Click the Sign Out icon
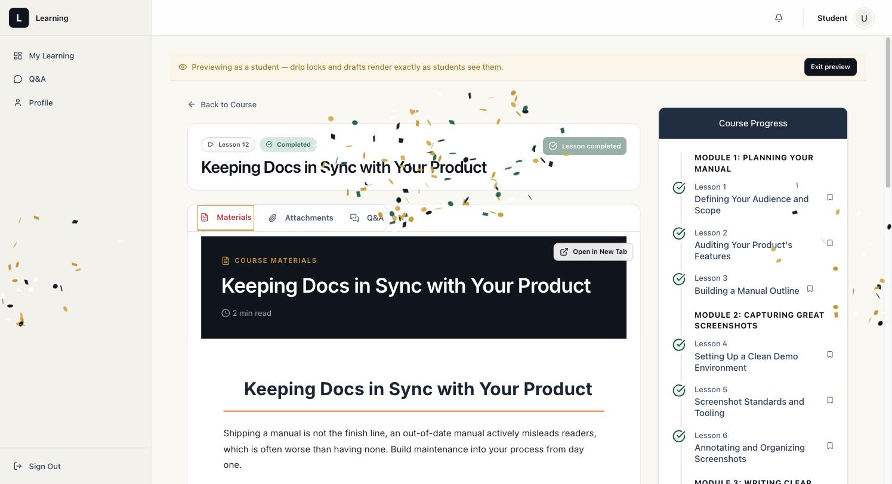The height and width of the screenshot is (484, 892). [x=18, y=466]
